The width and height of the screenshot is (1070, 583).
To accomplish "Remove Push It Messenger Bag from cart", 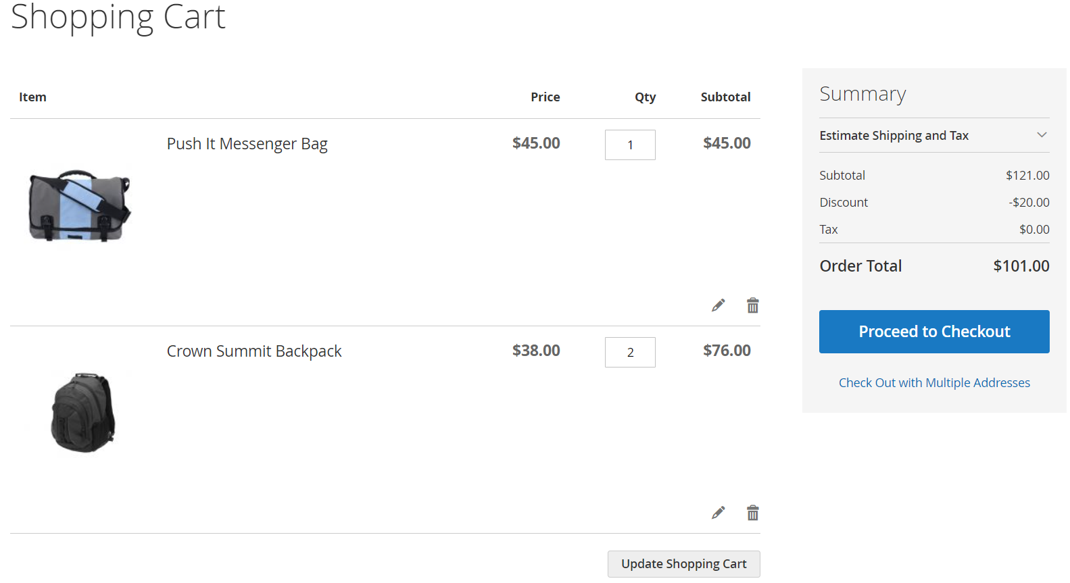I will click(752, 305).
